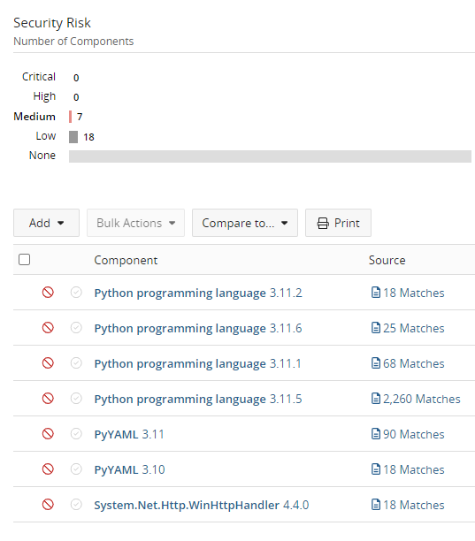View 18 Matches for Python 3.11.2
475x541 pixels.
point(414,293)
